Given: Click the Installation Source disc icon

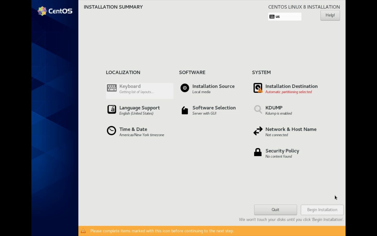Looking at the screenshot, I should (185, 88).
